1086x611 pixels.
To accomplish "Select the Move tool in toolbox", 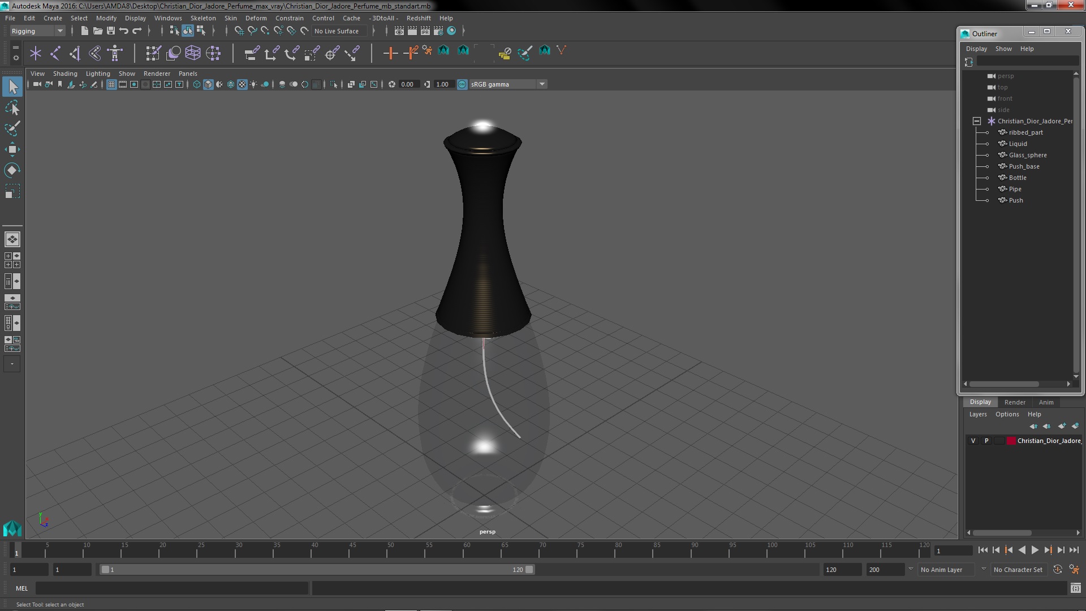I will 12,150.
